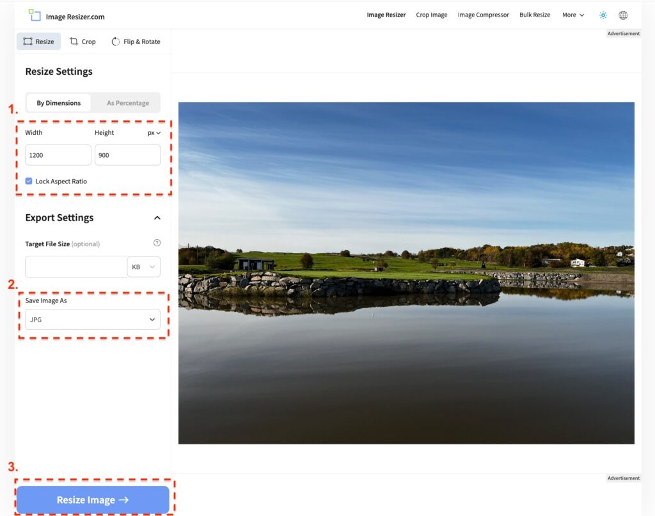Screen dimensions: 655x516
Task: Select the Resize tool tab
Action: click(39, 42)
